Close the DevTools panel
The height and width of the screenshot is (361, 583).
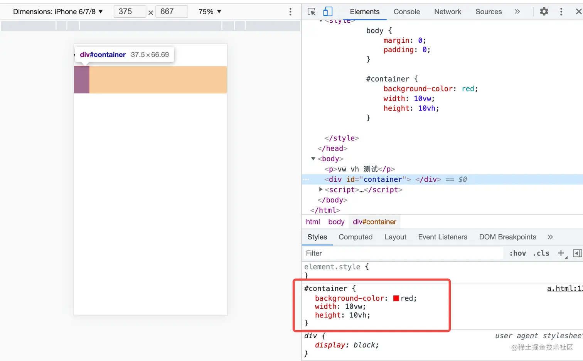click(578, 12)
